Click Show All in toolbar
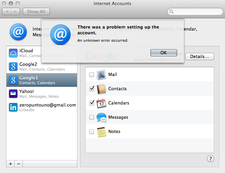 (x=36, y=12)
